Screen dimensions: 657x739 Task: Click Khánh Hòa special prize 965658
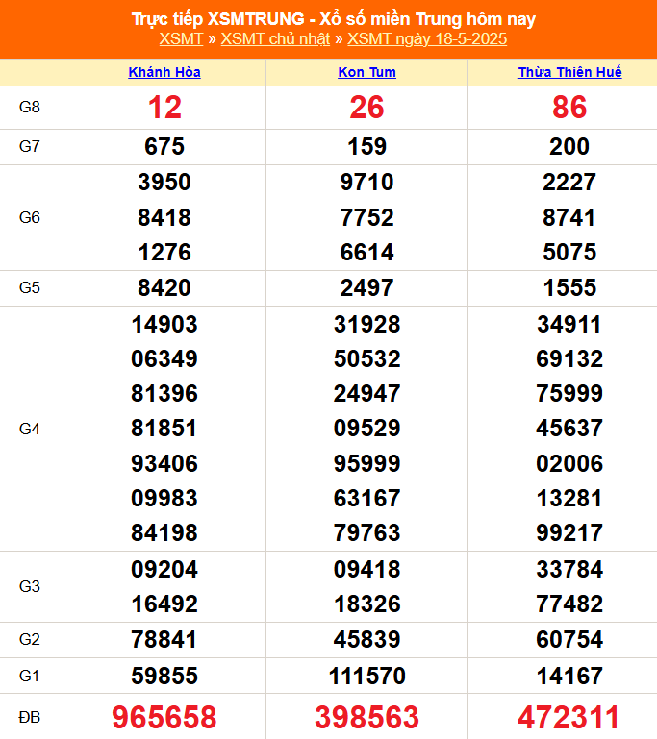pyautogui.click(x=164, y=717)
